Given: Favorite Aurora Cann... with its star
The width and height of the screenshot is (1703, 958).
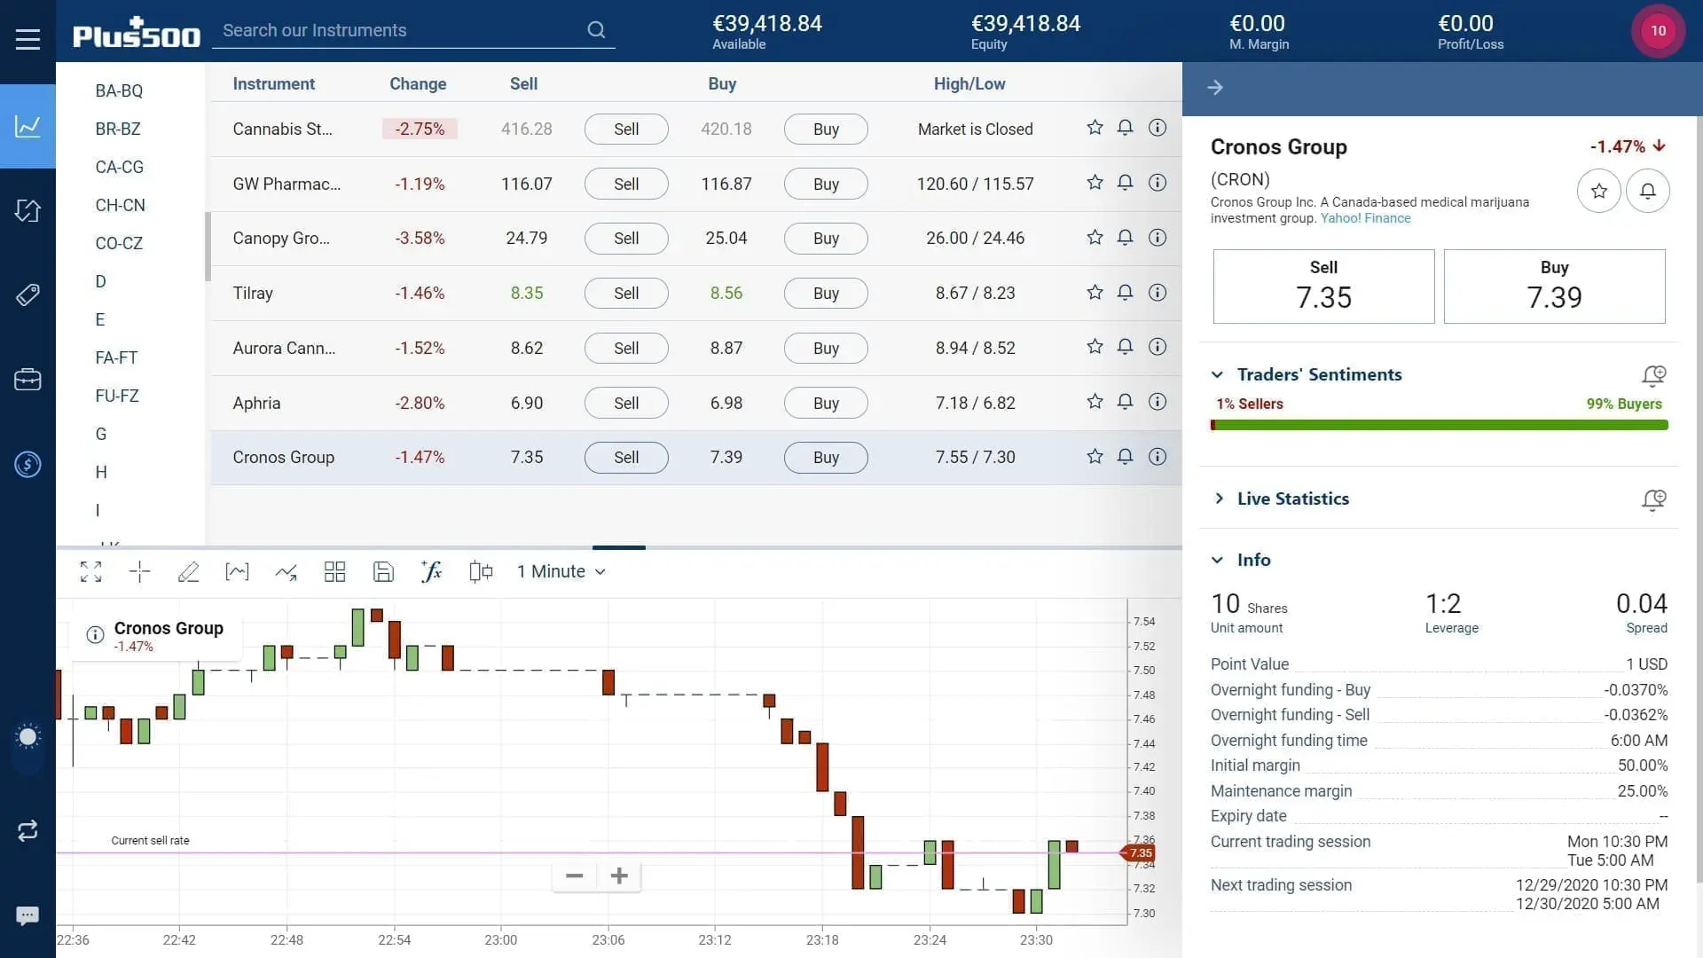Looking at the screenshot, I should click(1095, 347).
